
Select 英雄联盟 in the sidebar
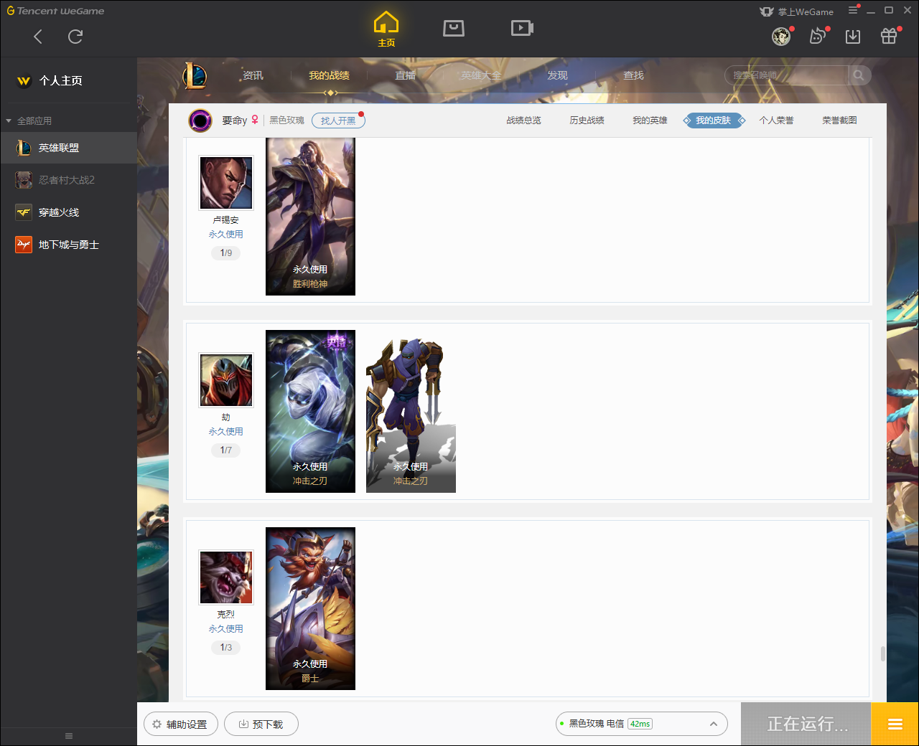[69, 148]
